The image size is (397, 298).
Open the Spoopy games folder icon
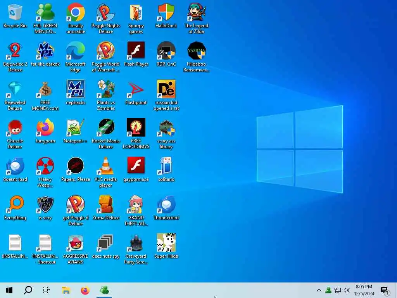(136, 19)
